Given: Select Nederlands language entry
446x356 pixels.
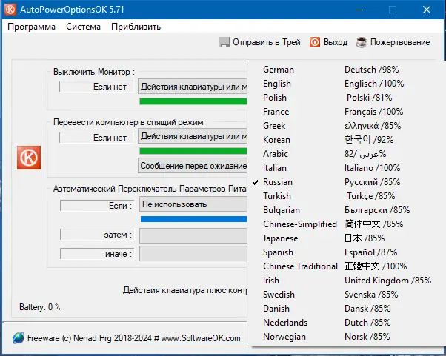Looking at the screenshot, I should tap(347, 323).
